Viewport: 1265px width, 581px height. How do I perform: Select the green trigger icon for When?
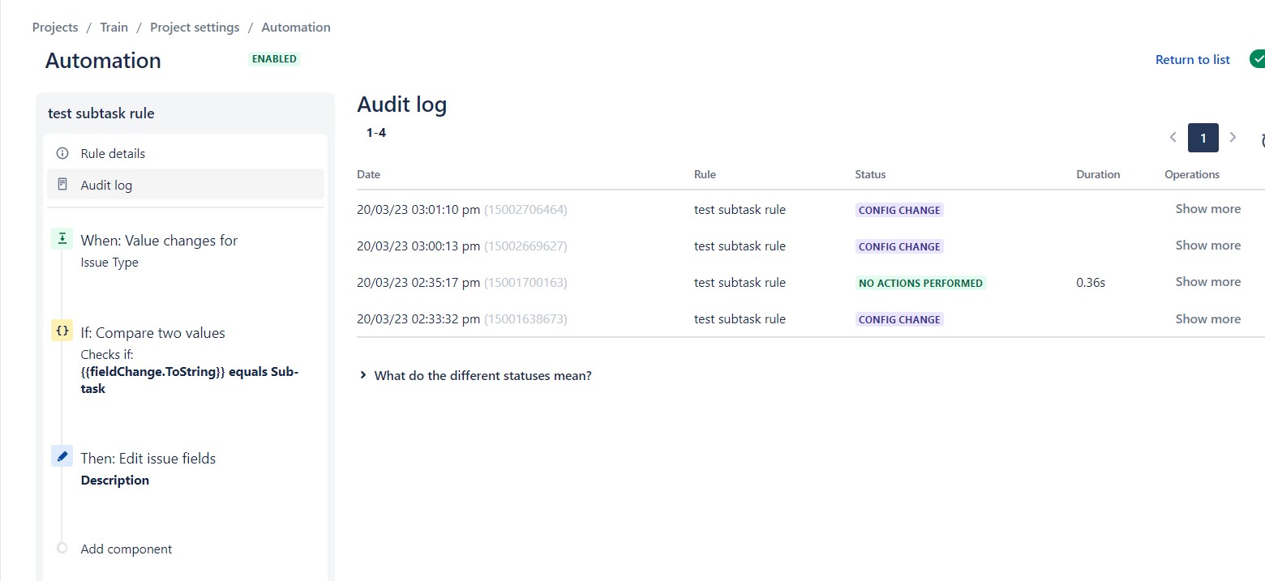click(x=62, y=238)
